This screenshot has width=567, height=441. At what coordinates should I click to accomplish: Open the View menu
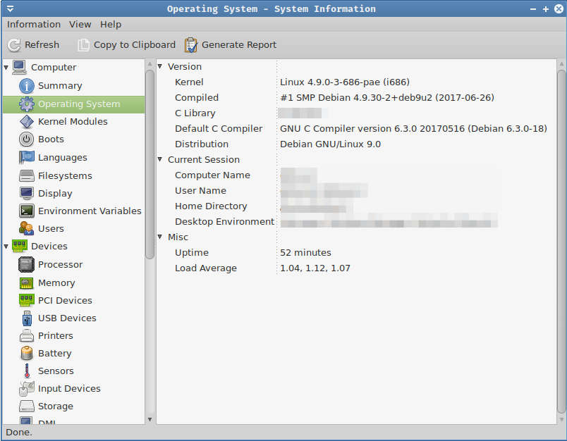coord(80,24)
